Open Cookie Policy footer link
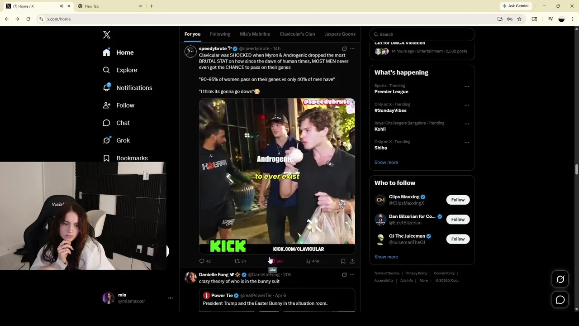 point(444,273)
